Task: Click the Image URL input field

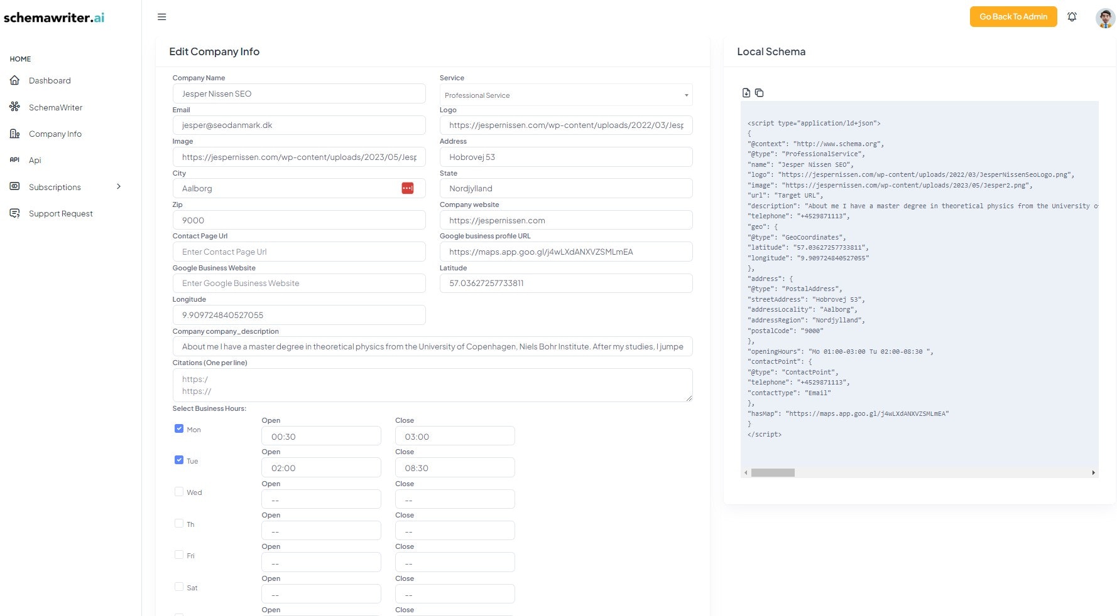Action: click(299, 157)
